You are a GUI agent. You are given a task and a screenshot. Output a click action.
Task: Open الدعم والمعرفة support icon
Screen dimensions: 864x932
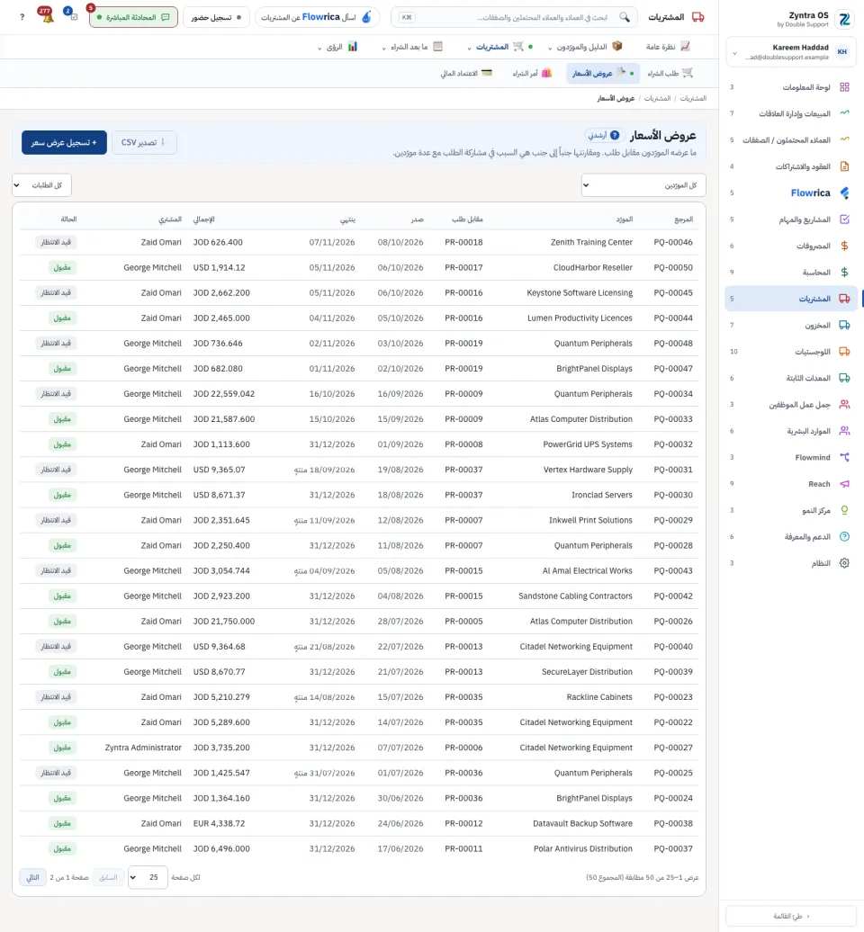[x=844, y=537]
